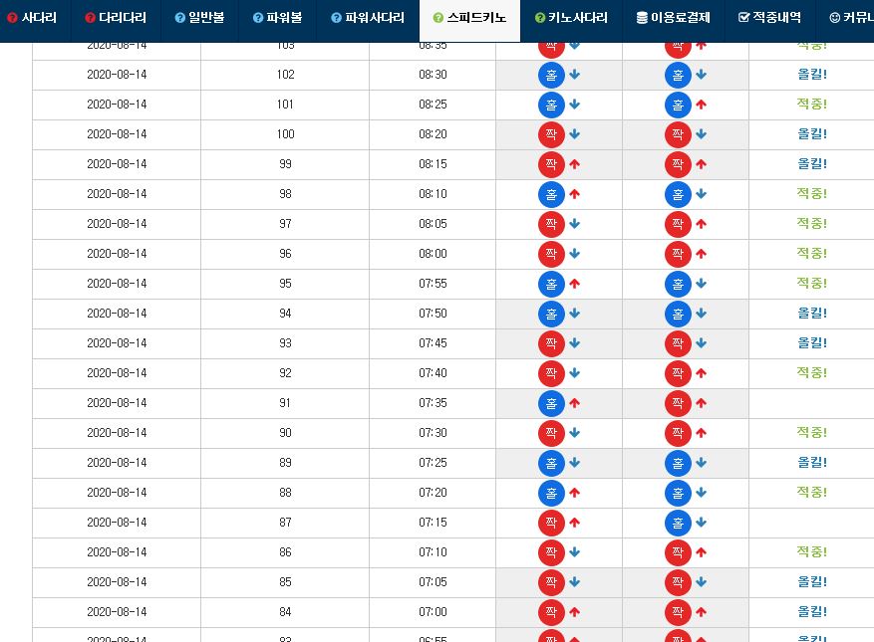
Task: Click round number 86 cell
Action: coord(285,552)
